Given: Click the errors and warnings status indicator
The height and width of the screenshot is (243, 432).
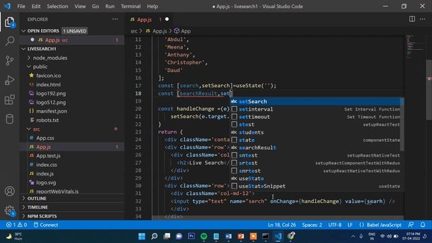Looking at the screenshot, I should [x=16, y=225].
